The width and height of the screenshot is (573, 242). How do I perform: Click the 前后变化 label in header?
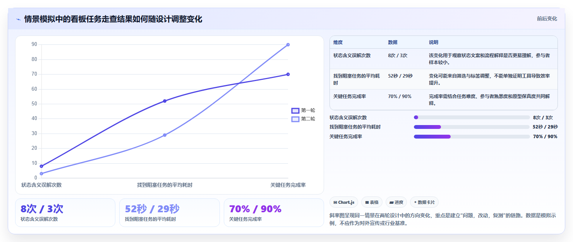tap(547, 19)
